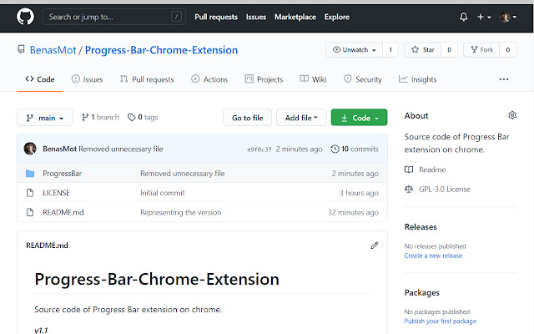534x334 pixels.
Task: Open the Unwatch dropdown
Action: (354, 50)
